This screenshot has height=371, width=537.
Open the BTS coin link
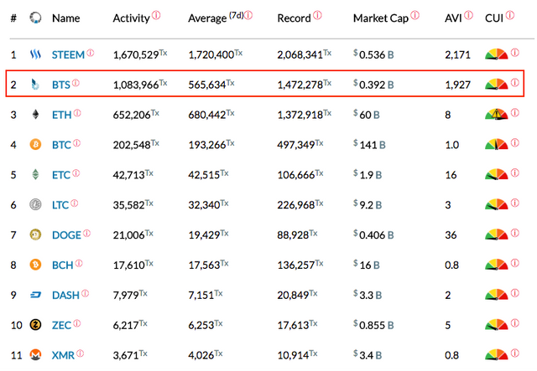61,85
